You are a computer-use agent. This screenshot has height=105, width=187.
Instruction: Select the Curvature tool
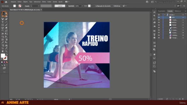(x=6, y=19)
